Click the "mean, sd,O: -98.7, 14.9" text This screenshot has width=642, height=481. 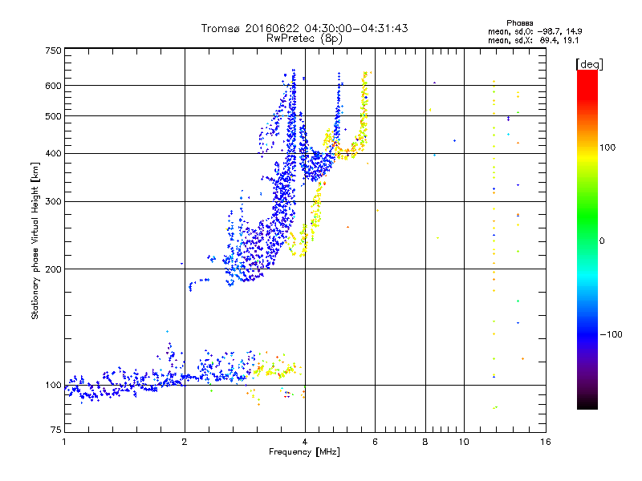[534, 31]
